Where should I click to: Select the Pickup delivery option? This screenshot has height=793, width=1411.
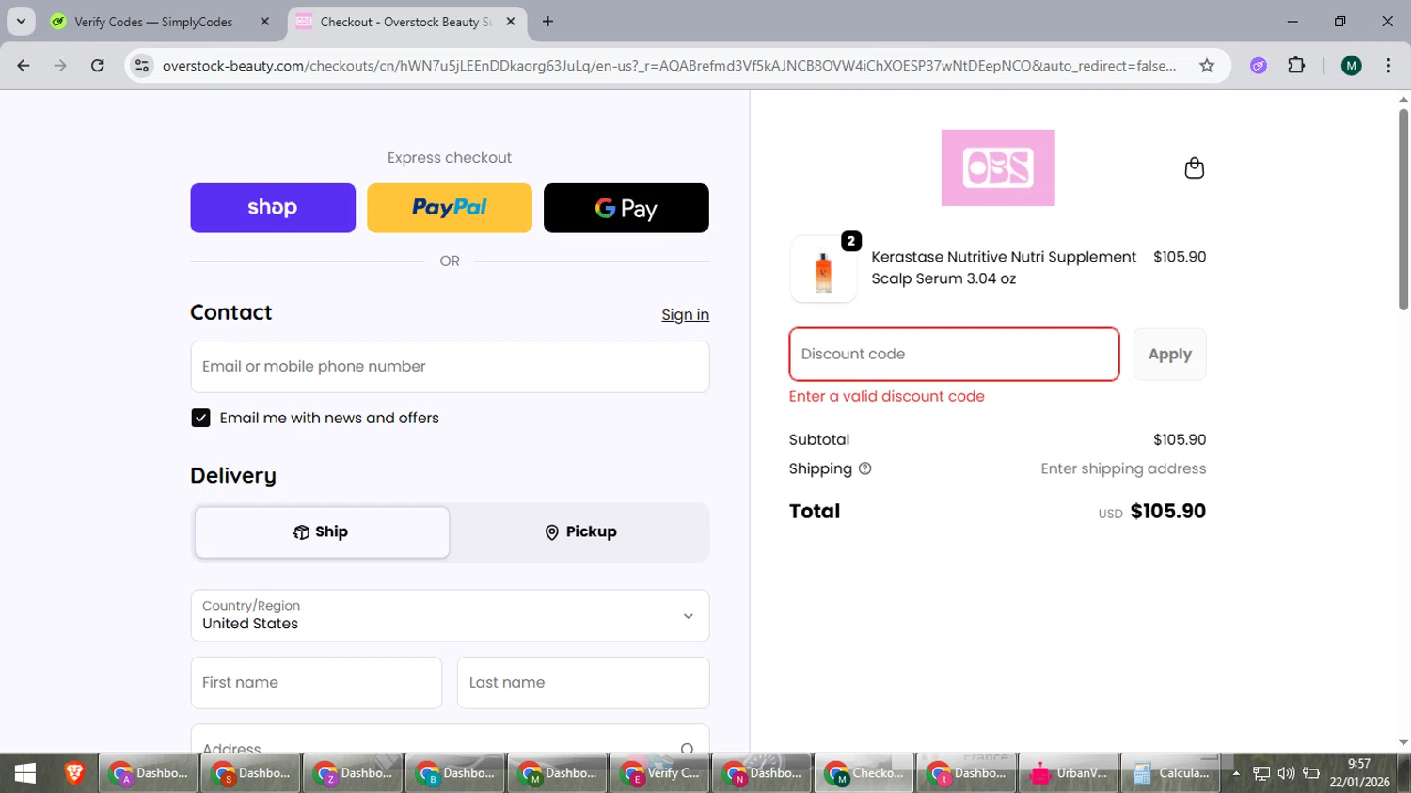pos(580,532)
